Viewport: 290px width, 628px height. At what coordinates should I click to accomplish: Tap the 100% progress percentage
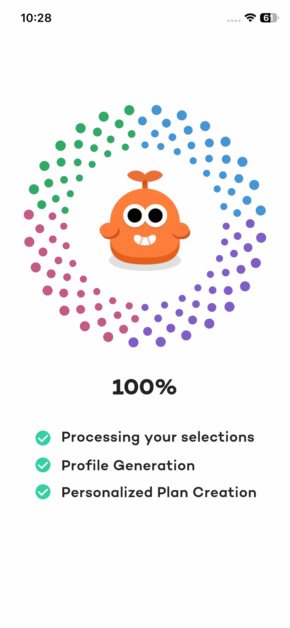tap(144, 387)
